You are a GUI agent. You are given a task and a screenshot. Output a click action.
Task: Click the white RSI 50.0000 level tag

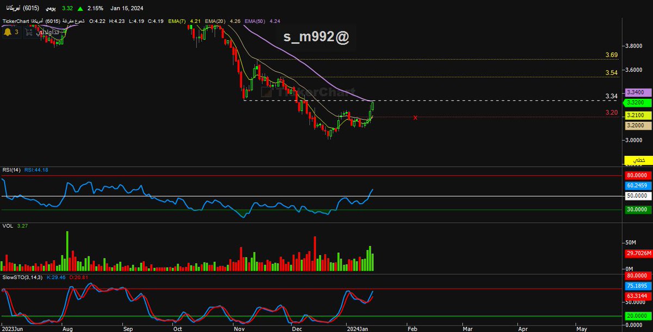(637, 195)
